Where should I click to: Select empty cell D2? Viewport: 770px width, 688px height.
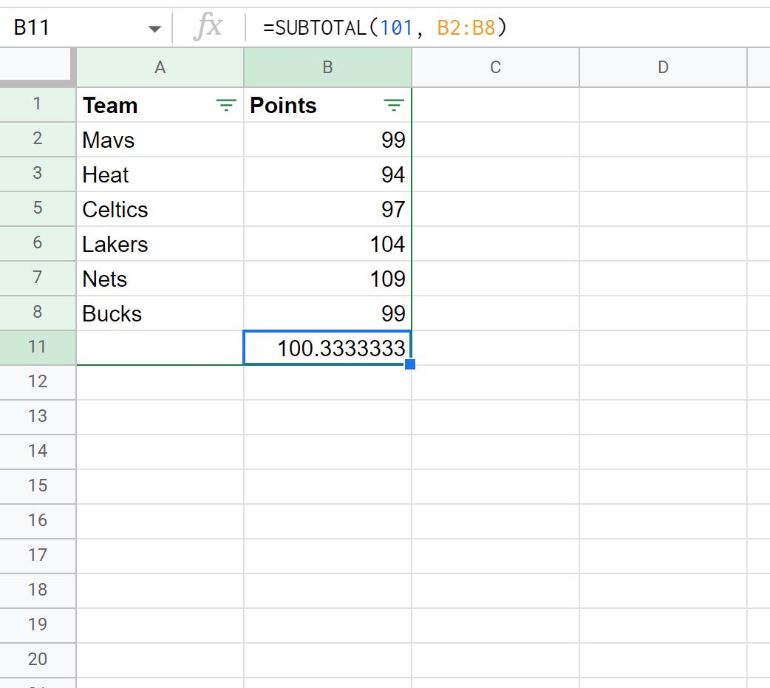pos(663,140)
